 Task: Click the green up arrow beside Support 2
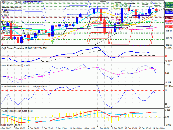[122, 24]
